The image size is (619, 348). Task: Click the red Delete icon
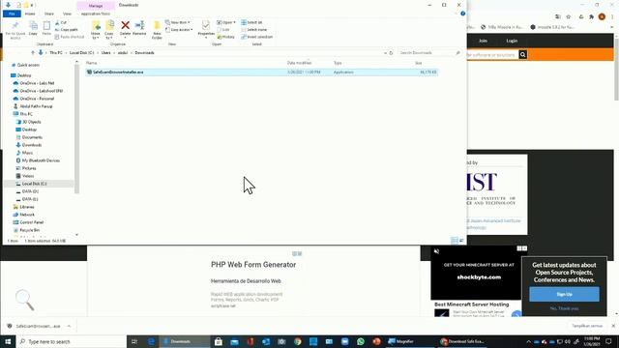(125, 26)
